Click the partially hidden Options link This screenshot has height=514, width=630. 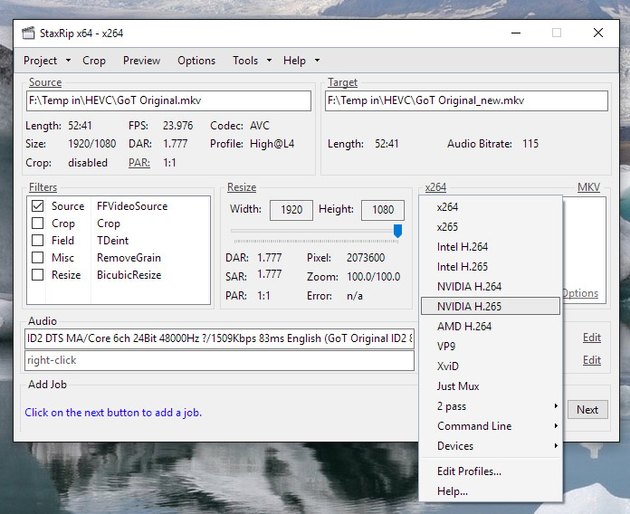[x=580, y=293]
